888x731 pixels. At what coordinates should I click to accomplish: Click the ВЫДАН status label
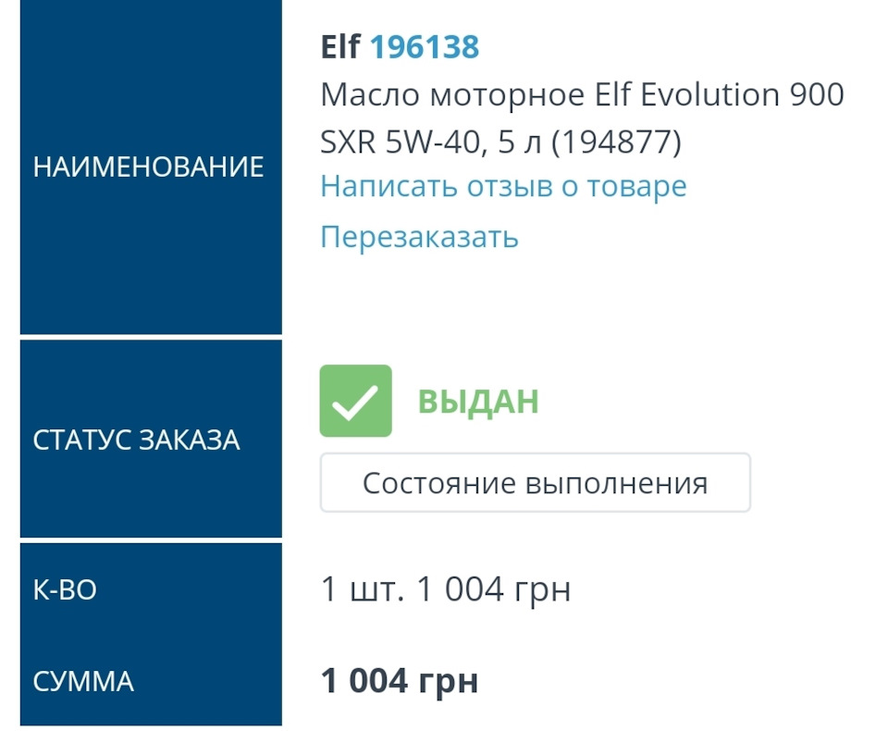click(x=477, y=400)
